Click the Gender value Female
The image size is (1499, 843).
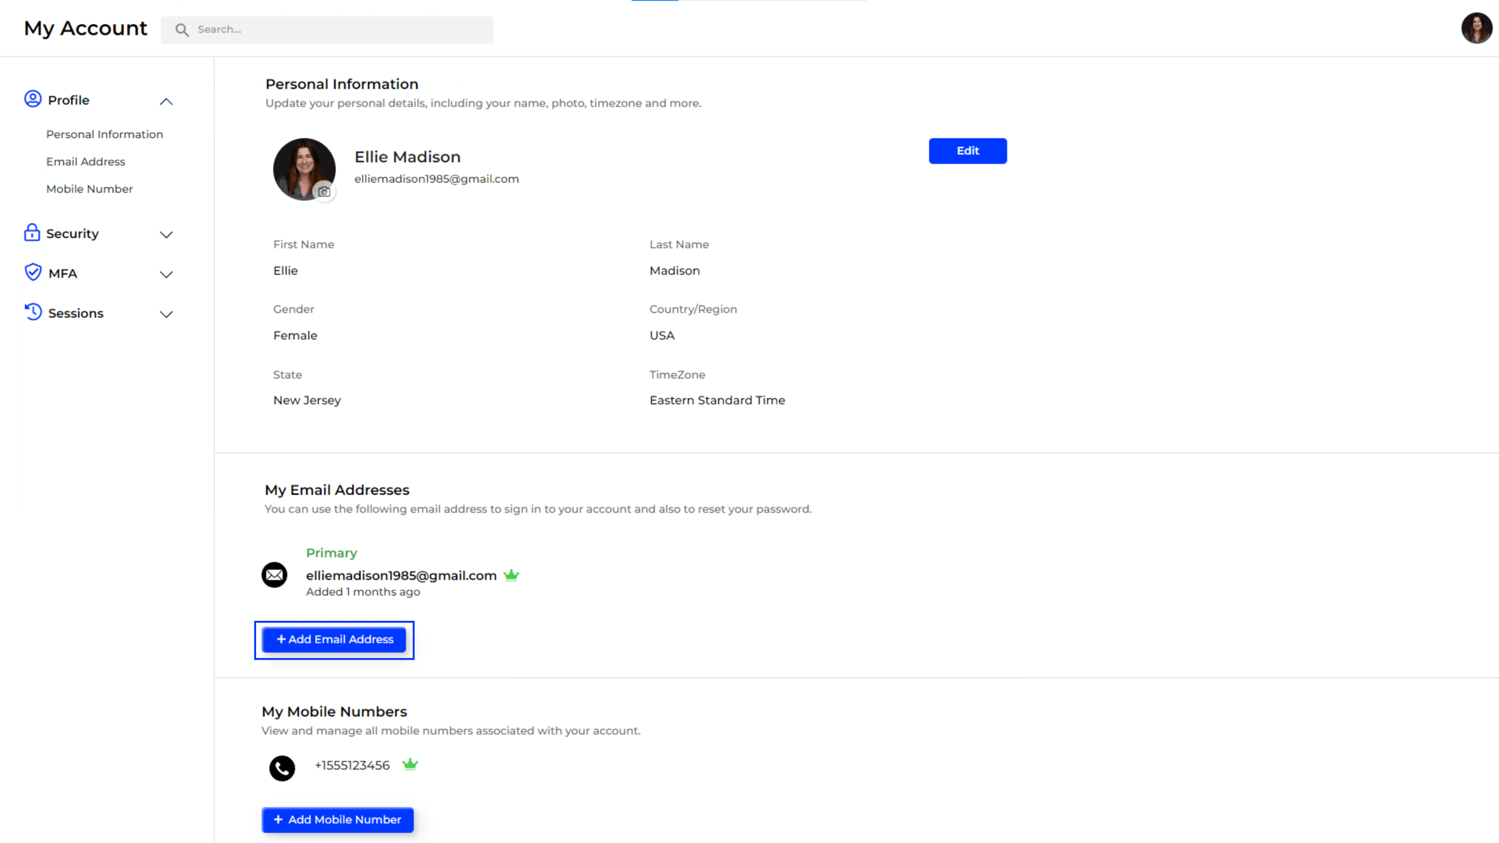295,335
